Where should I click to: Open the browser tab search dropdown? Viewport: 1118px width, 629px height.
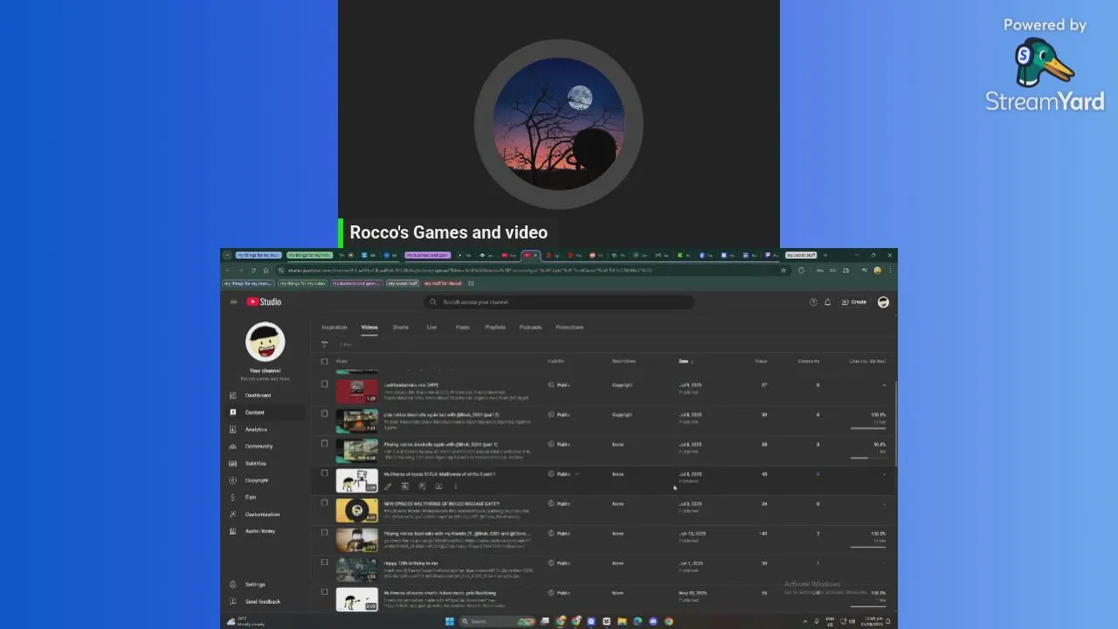pos(227,255)
